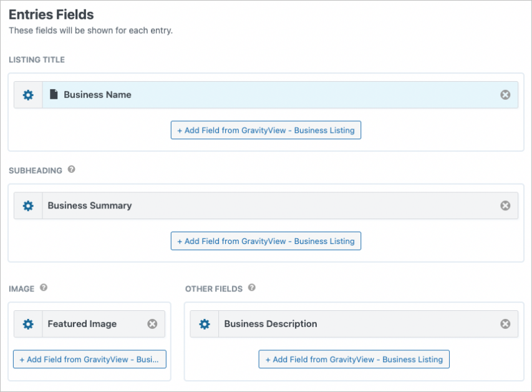This screenshot has width=532, height=392.
Task: Remove the Business Description field
Action: coord(505,324)
